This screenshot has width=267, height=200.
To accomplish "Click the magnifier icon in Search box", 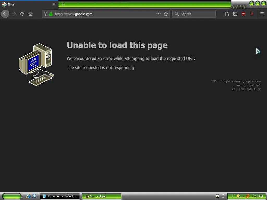I will tap(177, 14).
